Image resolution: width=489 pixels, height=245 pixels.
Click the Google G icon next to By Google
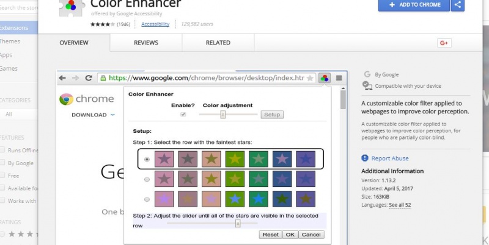point(367,74)
